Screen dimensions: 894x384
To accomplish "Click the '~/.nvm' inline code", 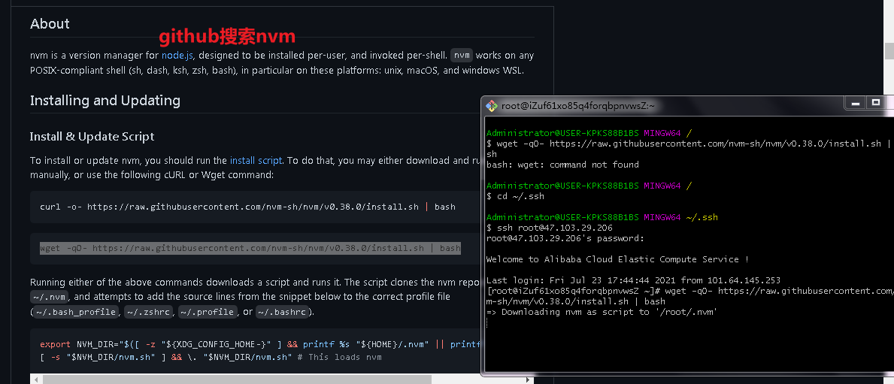I will (50, 297).
